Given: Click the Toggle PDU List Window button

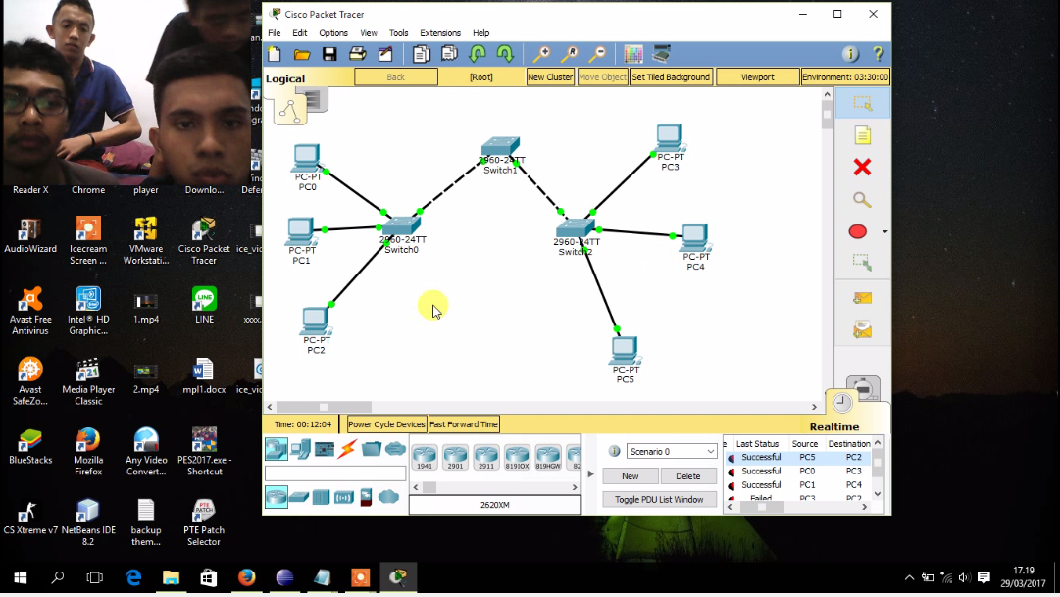Looking at the screenshot, I should (x=659, y=500).
